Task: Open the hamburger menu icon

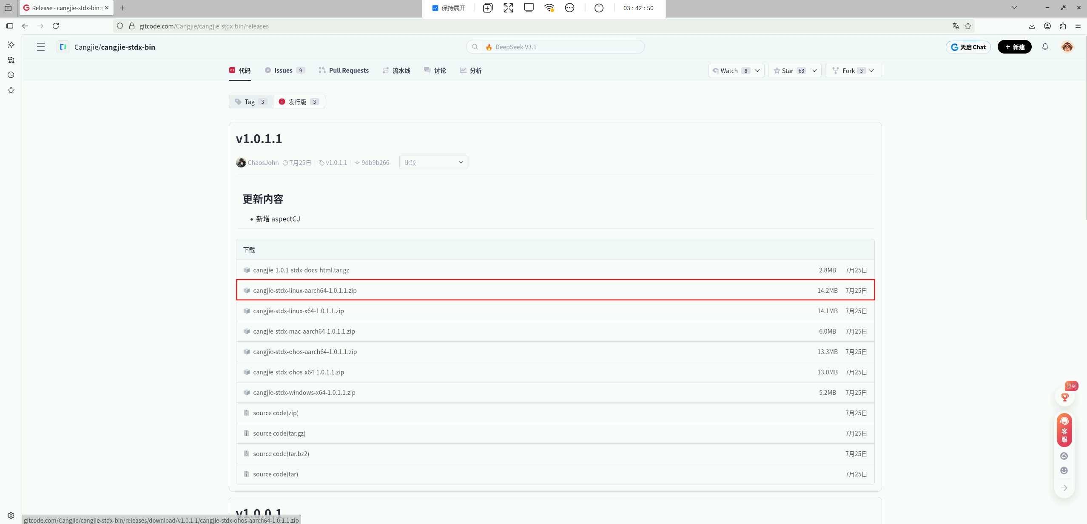Action: click(x=41, y=47)
